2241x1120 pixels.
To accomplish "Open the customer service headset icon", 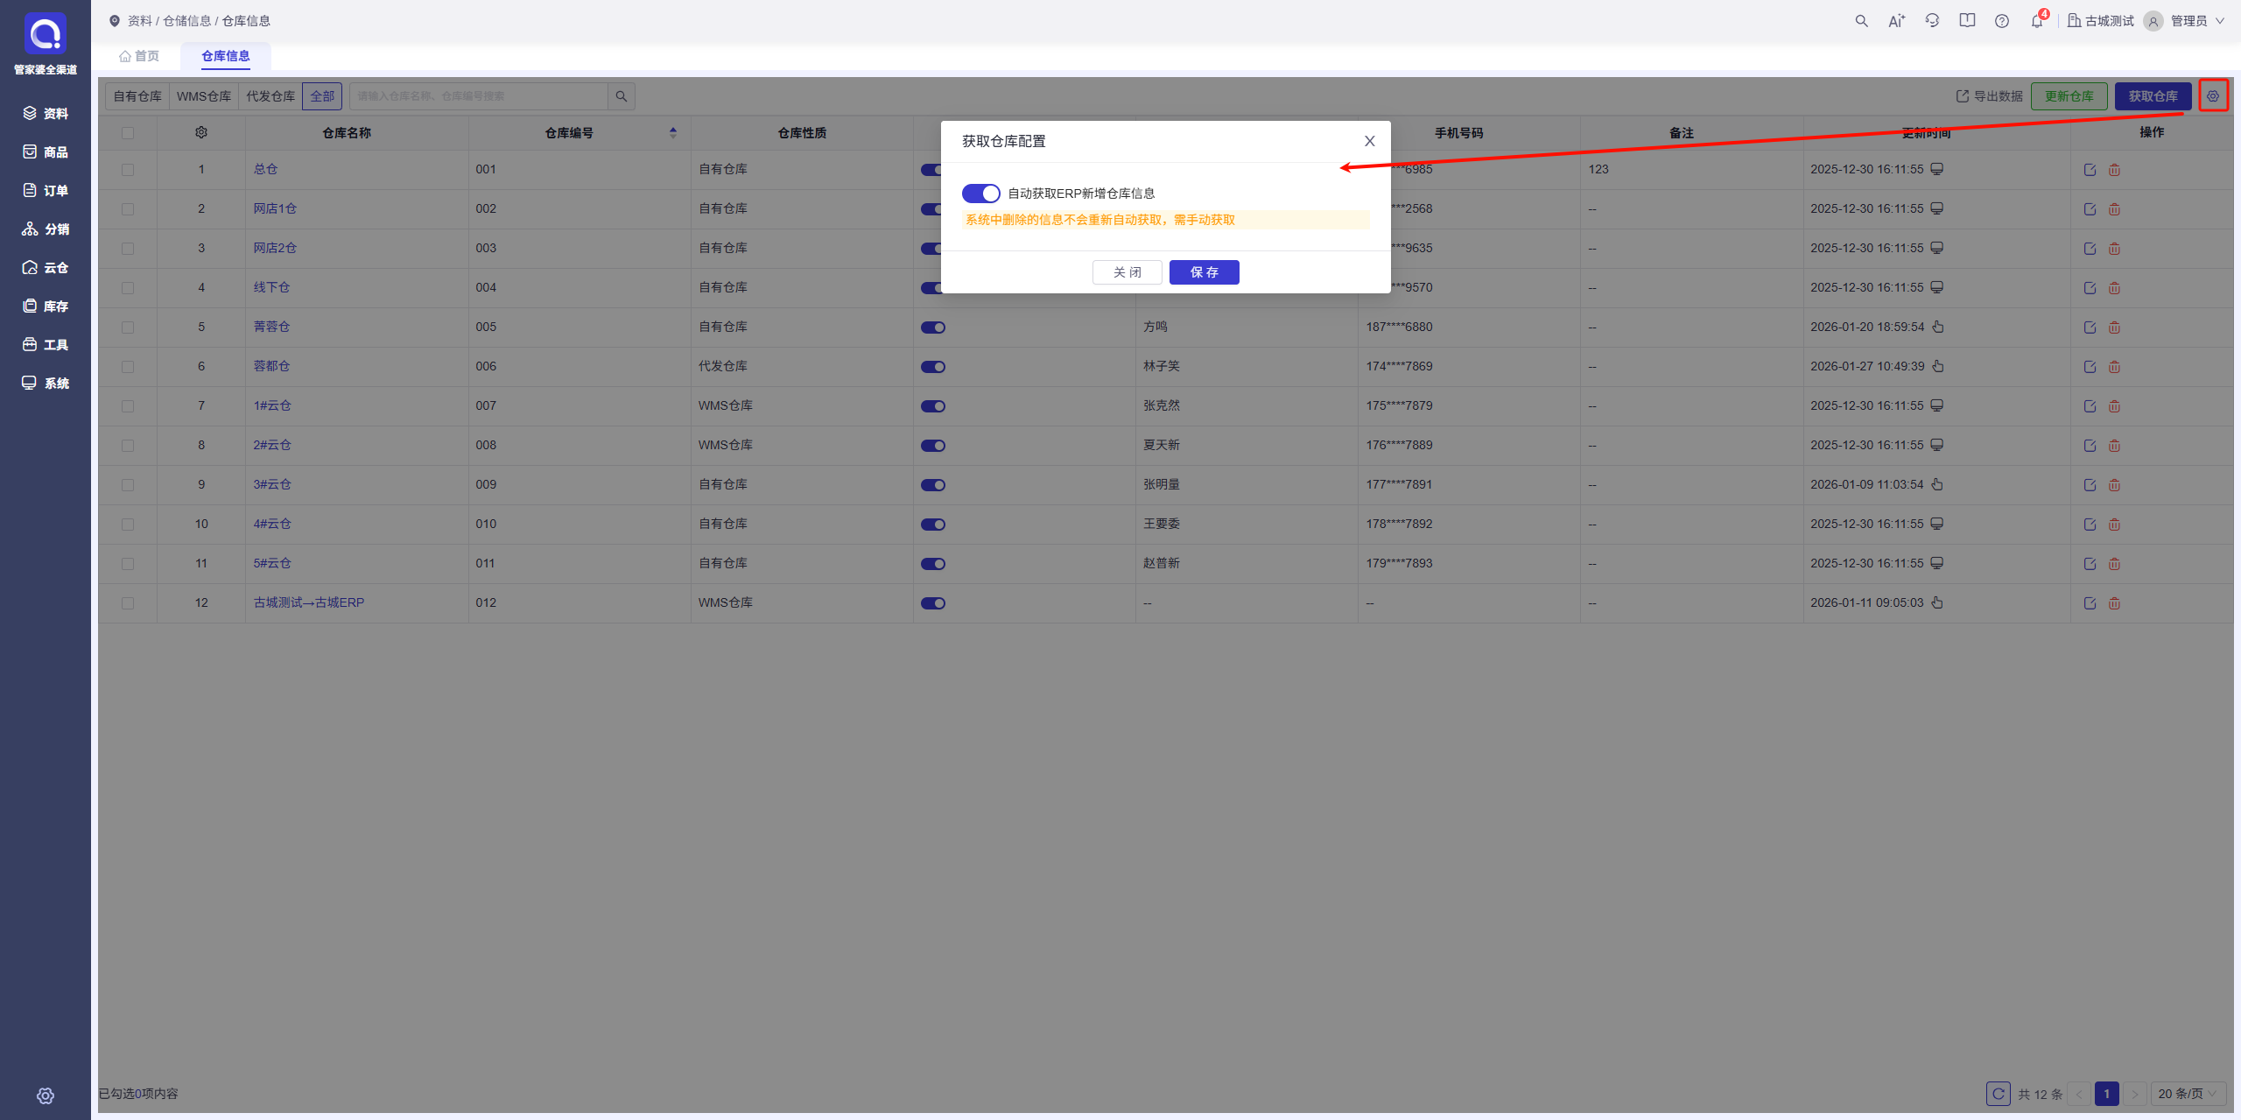I will pyautogui.click(x=1932, y=21).
